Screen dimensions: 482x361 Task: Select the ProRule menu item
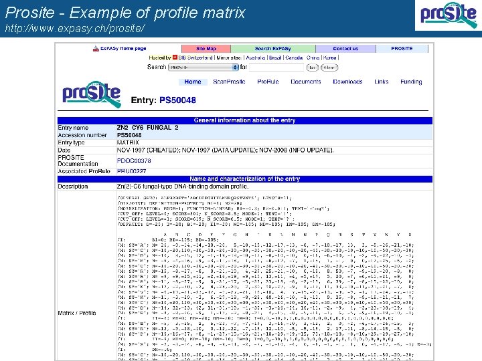[x=268, y=82]
